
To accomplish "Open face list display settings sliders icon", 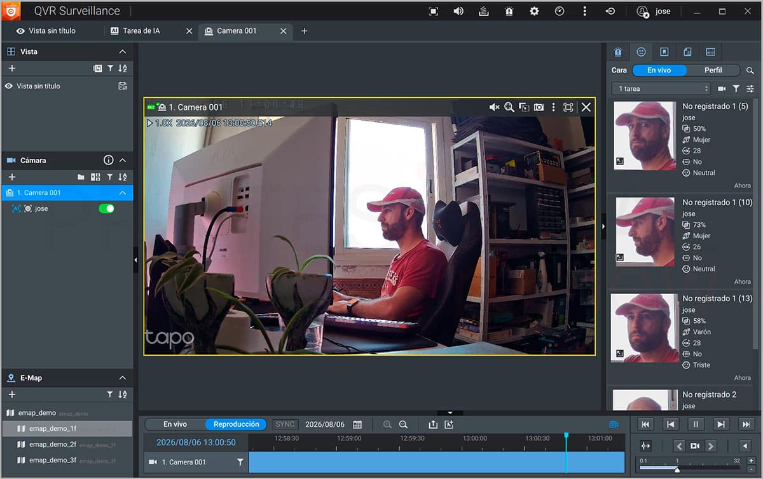I will point(750,88).
